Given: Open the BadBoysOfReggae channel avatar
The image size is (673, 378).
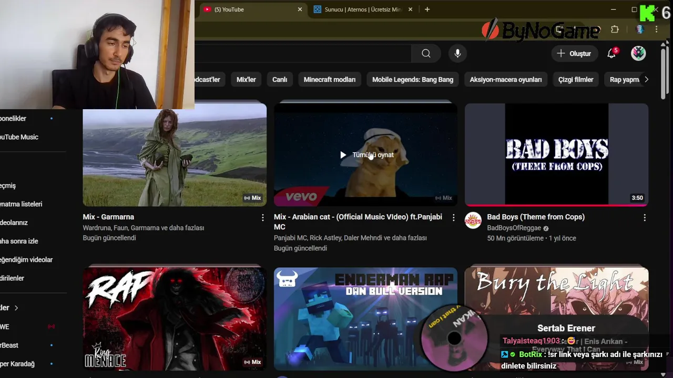Looking at the screenshot, I should pos(473,220).
